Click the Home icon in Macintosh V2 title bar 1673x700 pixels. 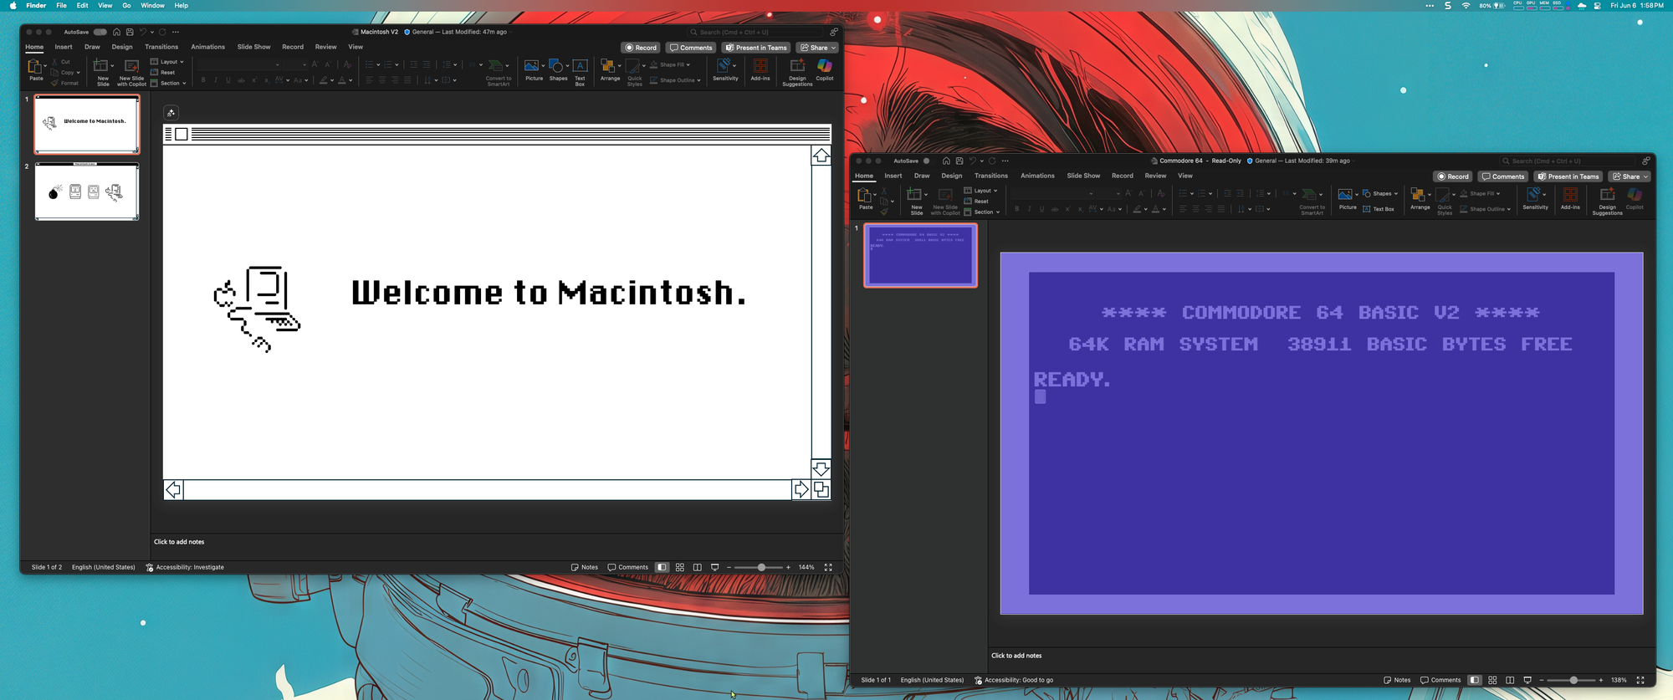(116, 32)
